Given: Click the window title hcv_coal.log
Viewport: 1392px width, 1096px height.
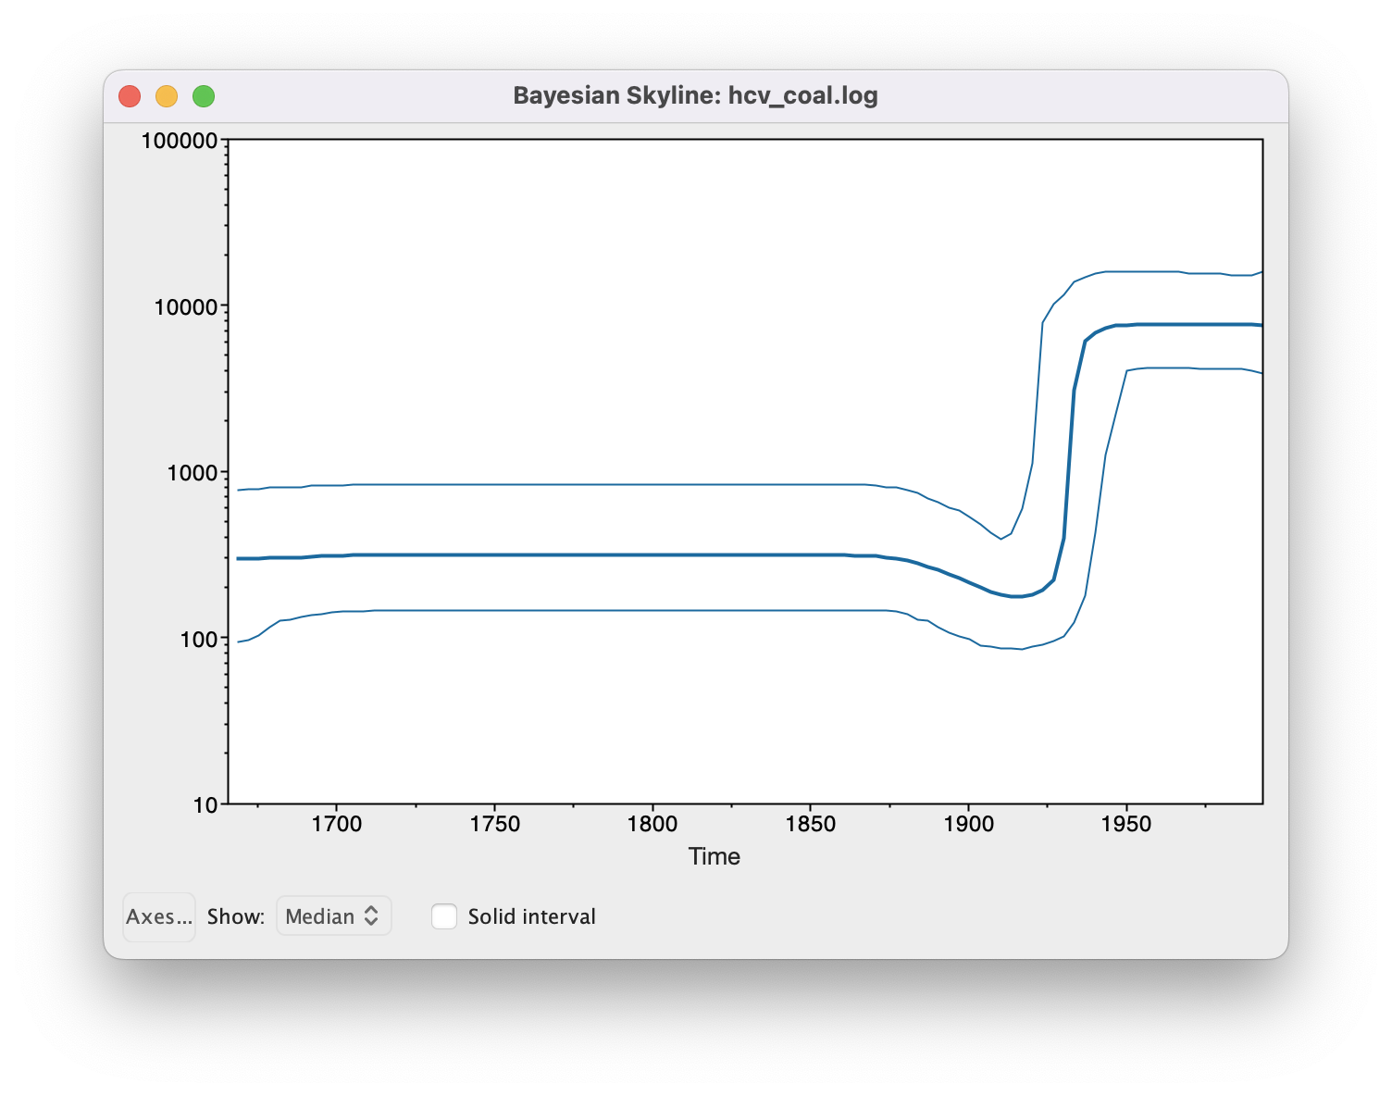Looking at the screenshot, I should point(695,96).
